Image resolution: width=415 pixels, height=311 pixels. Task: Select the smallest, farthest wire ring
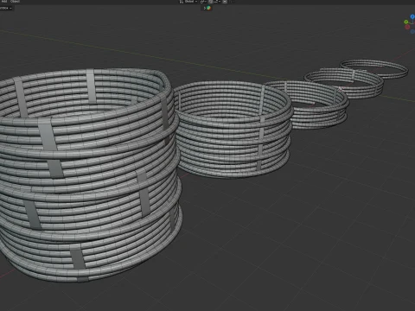(x=374, y=68)
